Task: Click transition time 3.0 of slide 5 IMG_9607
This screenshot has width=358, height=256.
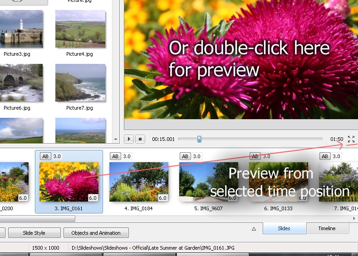Action: click(x=196, y=156)
